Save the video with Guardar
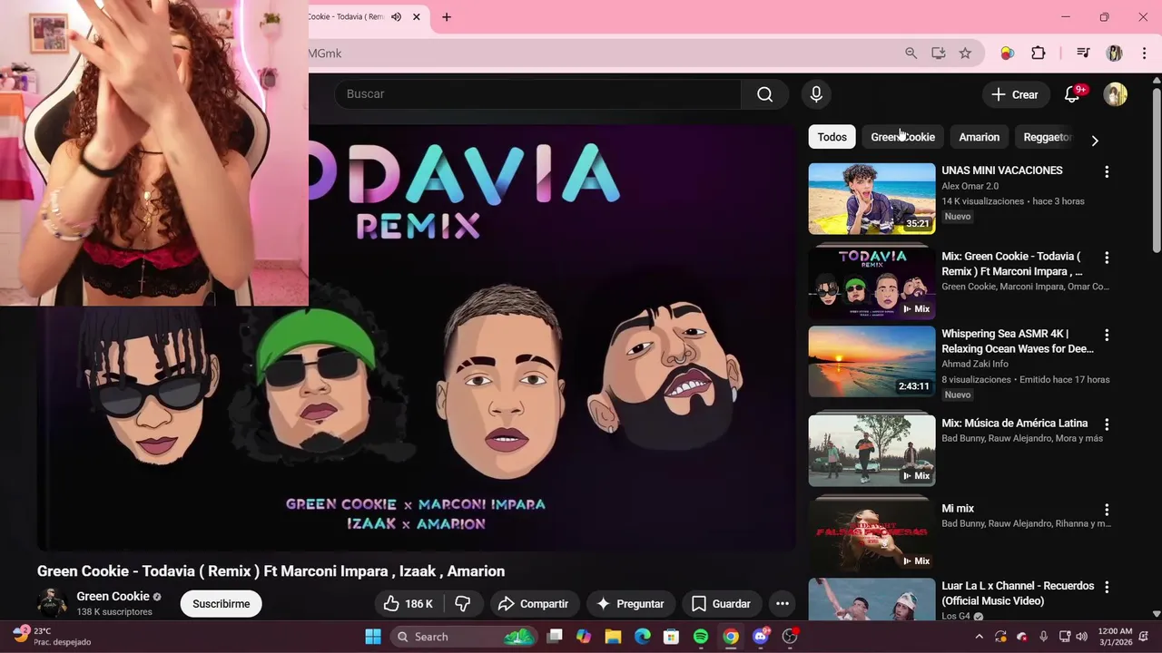Image resolution: width=1162 pixels, height=653 pixels. coord(721,604)
